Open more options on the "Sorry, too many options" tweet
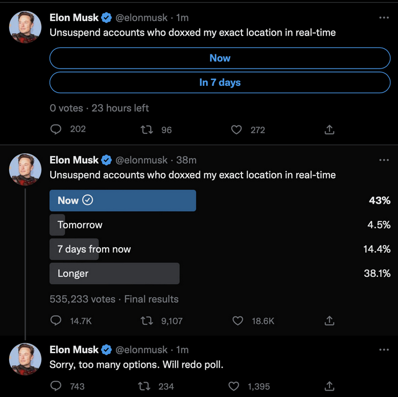This screenshot has height=397, width=398. (384, 350)
